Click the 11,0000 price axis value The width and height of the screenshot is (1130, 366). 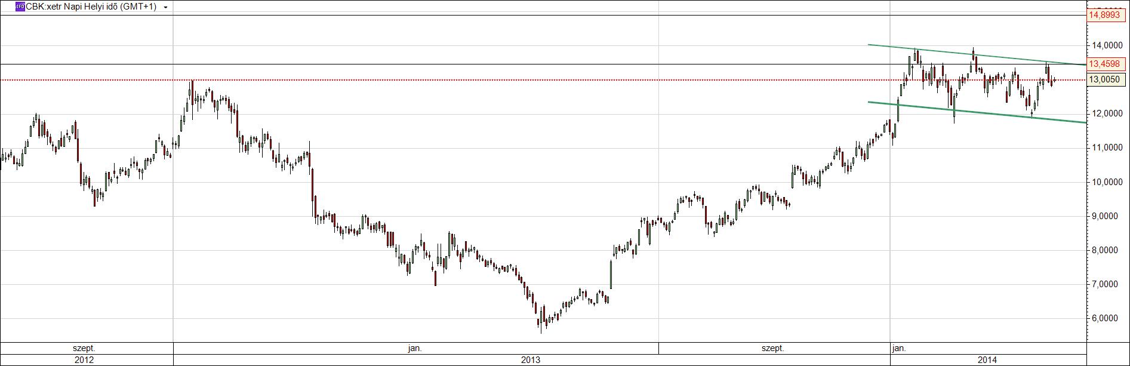[x=1107, y=147]
